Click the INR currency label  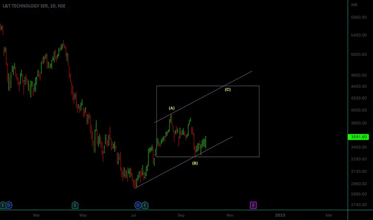pyautogui.click(x=354, y=5)
